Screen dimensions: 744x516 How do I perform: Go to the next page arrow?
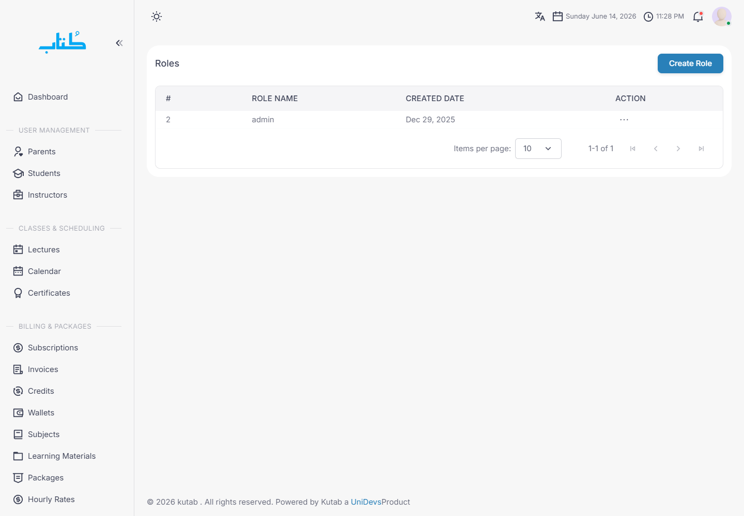tap(678, 149)
